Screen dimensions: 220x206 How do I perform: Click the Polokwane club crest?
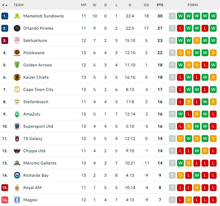coord(17,53)
